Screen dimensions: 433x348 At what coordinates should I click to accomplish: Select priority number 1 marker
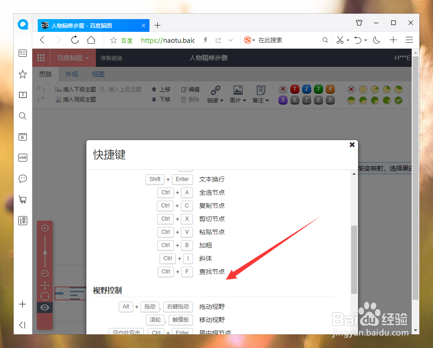click(294, 89)
